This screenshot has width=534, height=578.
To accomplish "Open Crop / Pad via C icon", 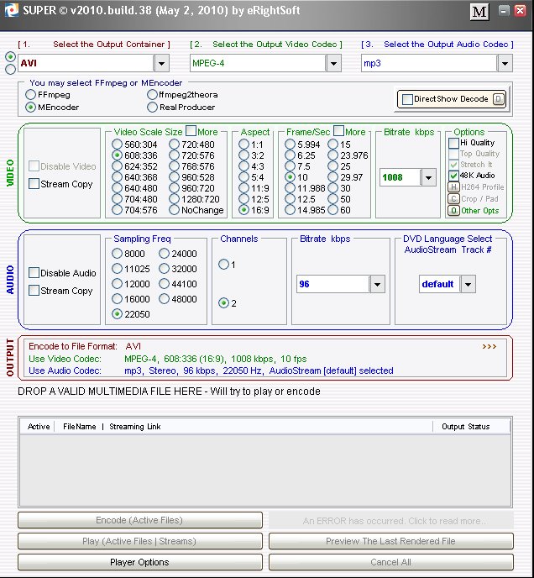I will [453, 199].
